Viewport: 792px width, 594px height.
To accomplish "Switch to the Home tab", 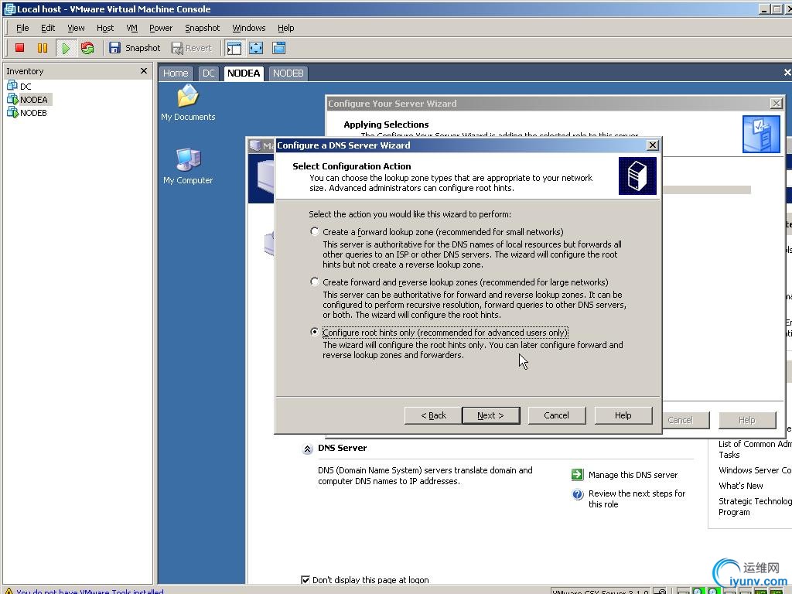I will tap(176, 73).
